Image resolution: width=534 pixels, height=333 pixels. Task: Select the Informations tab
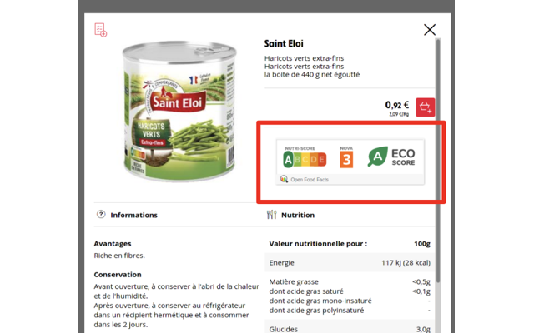pyautogui.click(x=133, y=215)
